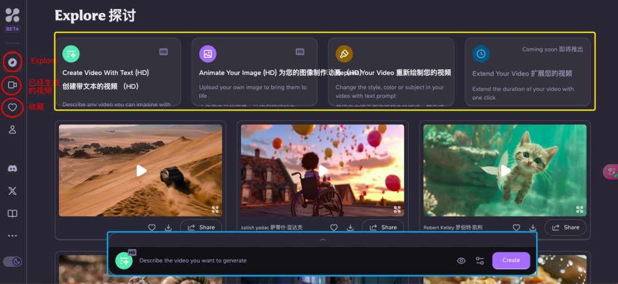Select the Animate Your Image card
Screen dimensions: 618x284
[255, 72]
